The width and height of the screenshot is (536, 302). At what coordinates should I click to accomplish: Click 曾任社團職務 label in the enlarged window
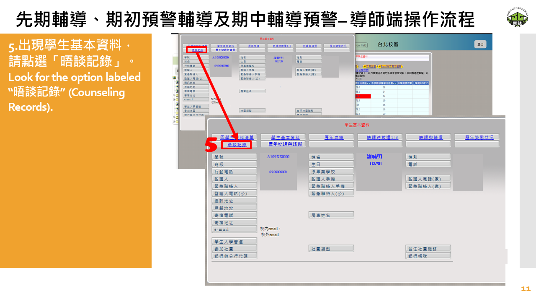[x=428, y=249]
